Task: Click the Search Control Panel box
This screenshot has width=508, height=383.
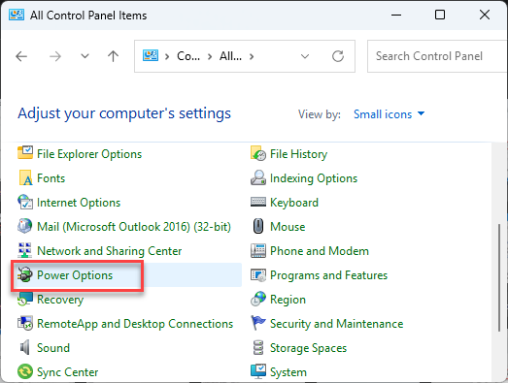Action: click(437, 56)
